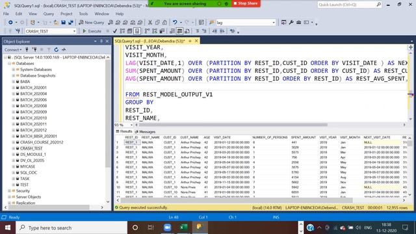Switch output to Results to Text
416x234 pixels.
coord(172,31)
